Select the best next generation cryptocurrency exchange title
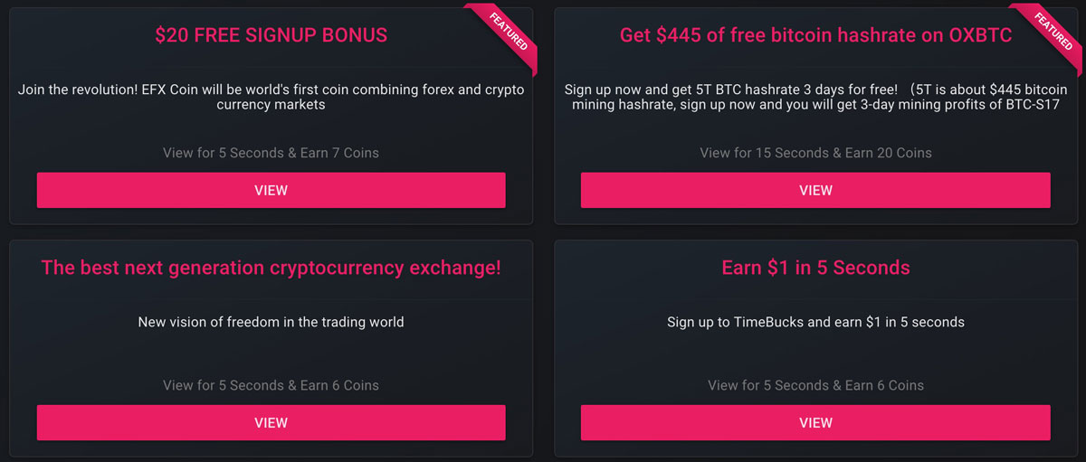 (271, 268)
